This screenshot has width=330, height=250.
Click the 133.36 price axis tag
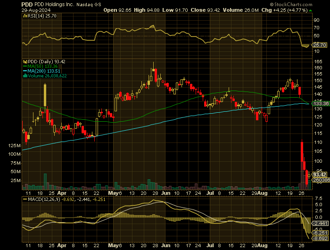(x=321, y=104)
